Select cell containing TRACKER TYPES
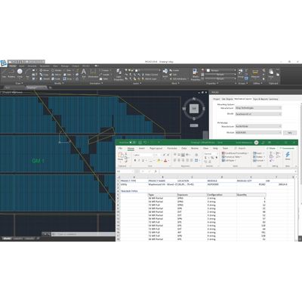This screenshot has height=302, width=302. [134, 191]
